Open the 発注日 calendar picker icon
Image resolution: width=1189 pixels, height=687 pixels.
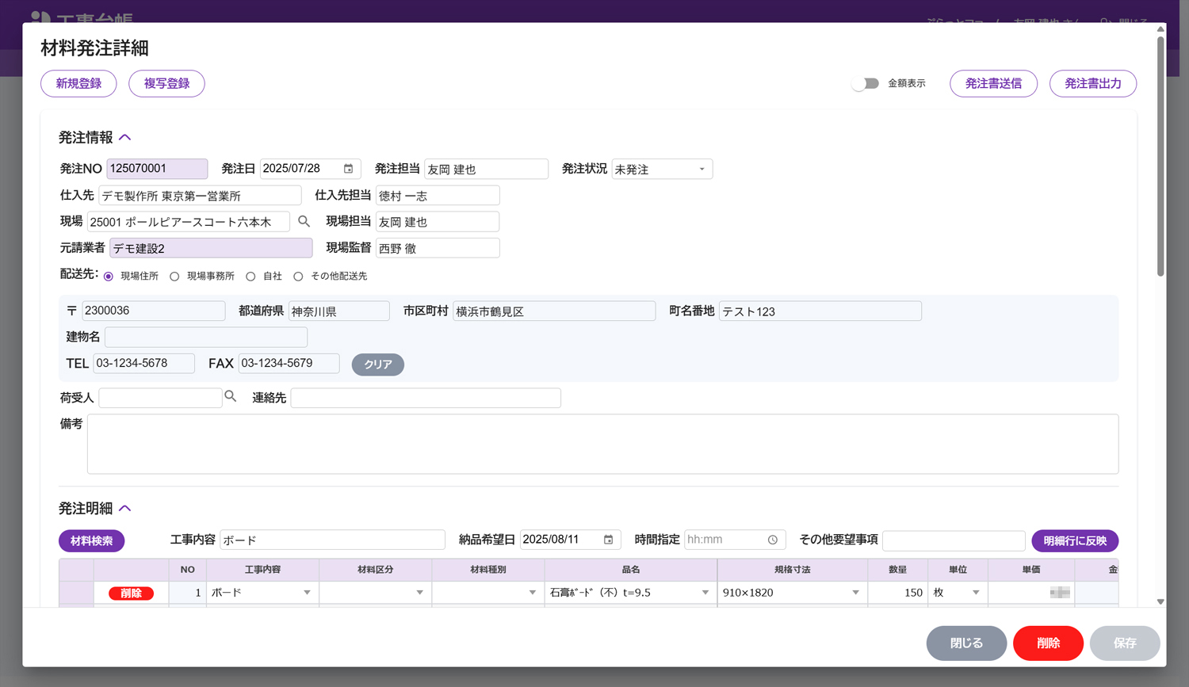(x=348, y=169)
